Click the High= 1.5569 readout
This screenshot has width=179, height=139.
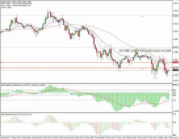[6, 4]
